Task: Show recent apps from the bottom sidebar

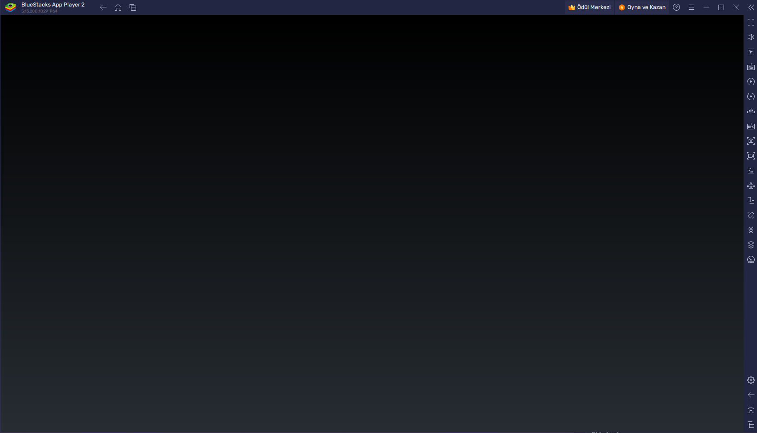Action: point(751,425)
